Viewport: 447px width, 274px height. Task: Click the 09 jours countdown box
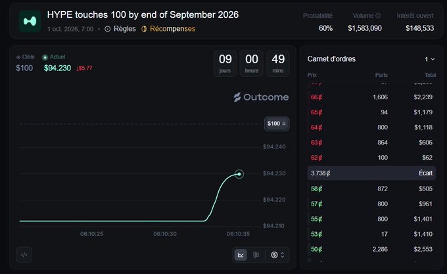point(225,64)
